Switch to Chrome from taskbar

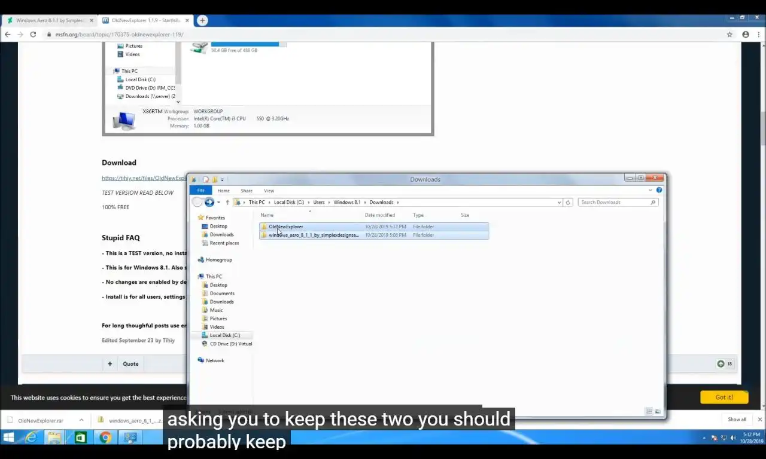[105, 437]
